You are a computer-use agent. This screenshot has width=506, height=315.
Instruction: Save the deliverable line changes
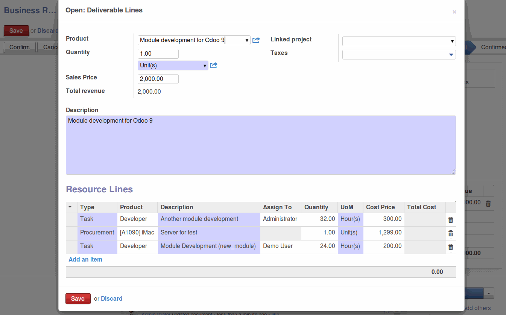coord(77,298)
